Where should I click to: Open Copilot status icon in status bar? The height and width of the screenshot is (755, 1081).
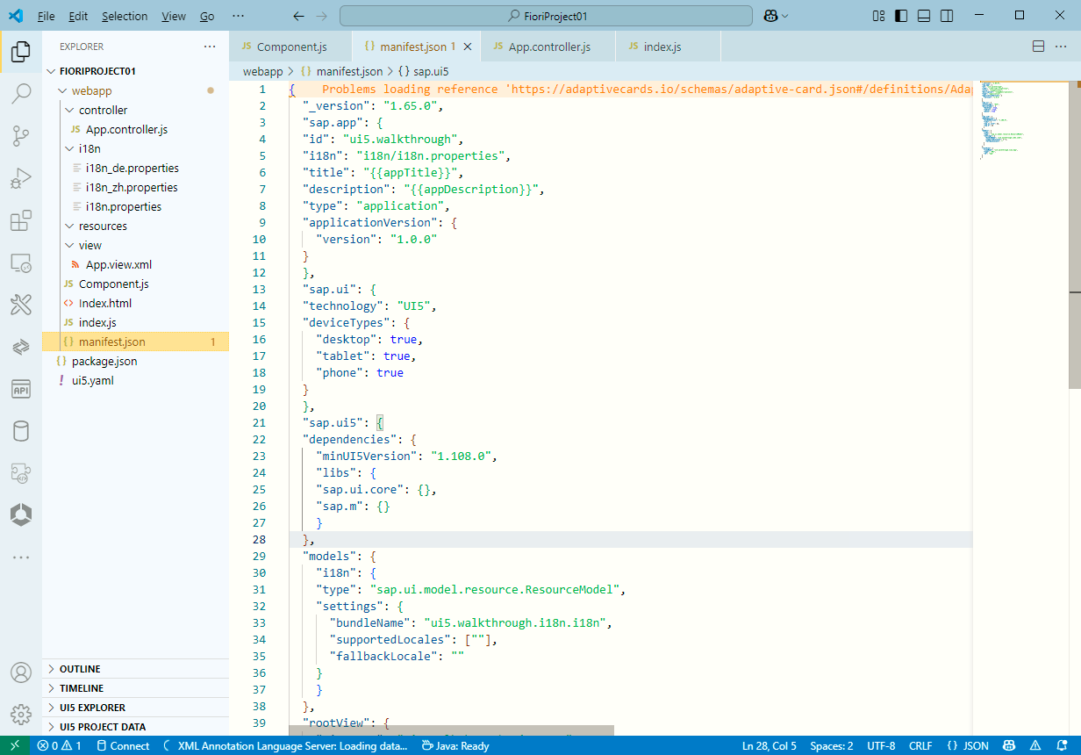pos(1009,745)
